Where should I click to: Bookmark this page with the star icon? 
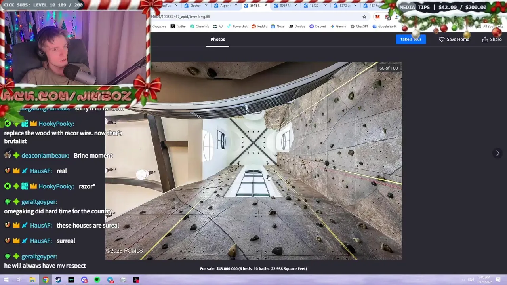tap(364, 17)
